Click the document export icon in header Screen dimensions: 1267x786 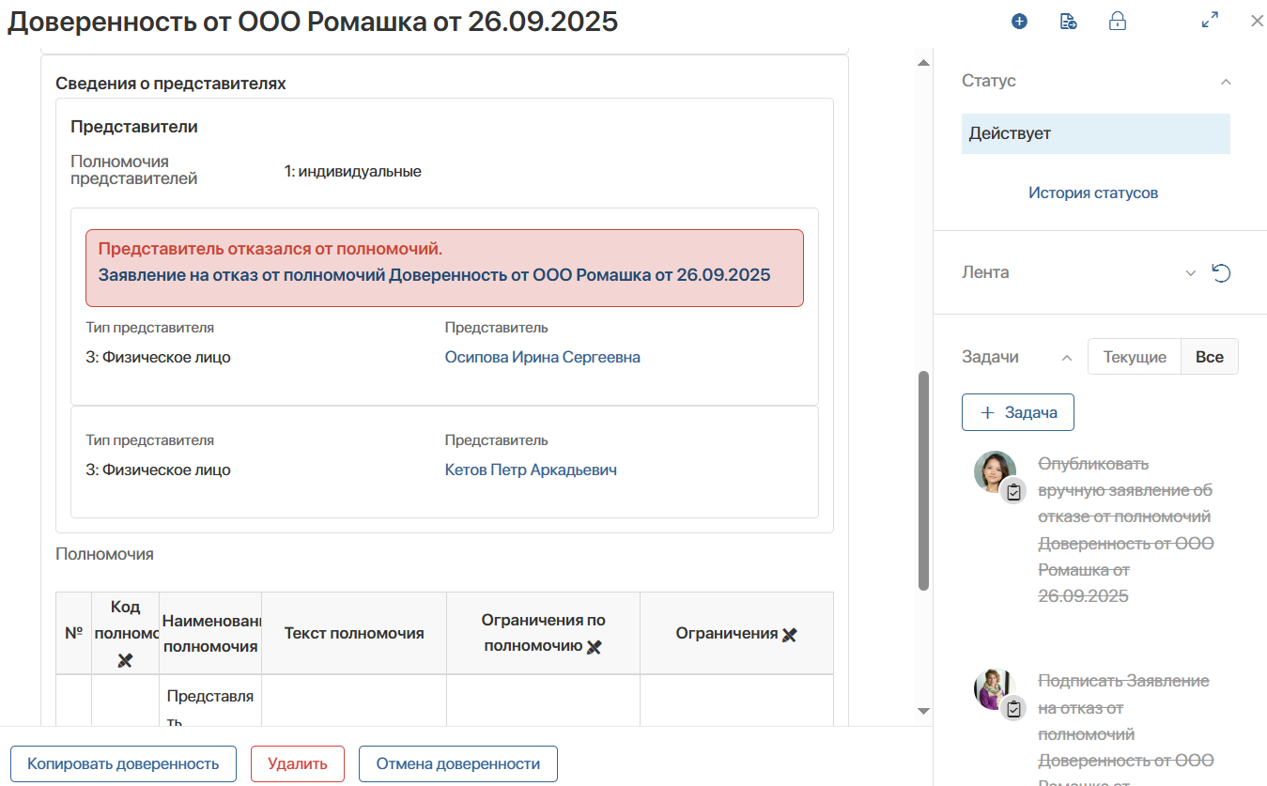(1068, 22)
